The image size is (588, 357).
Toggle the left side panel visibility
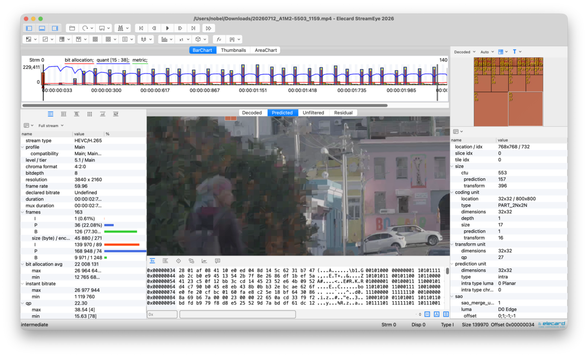tap(29, 28)
